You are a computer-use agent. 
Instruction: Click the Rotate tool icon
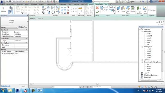53,12
